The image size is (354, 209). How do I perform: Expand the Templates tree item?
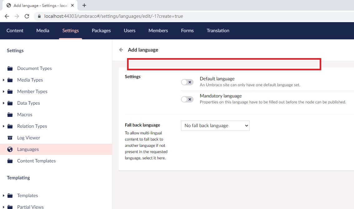[3, 195]
